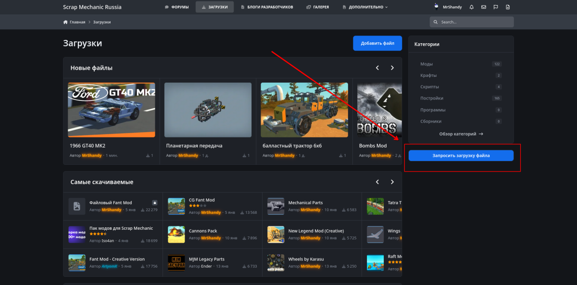Open messages envelope icon in header

pos(483,7)
